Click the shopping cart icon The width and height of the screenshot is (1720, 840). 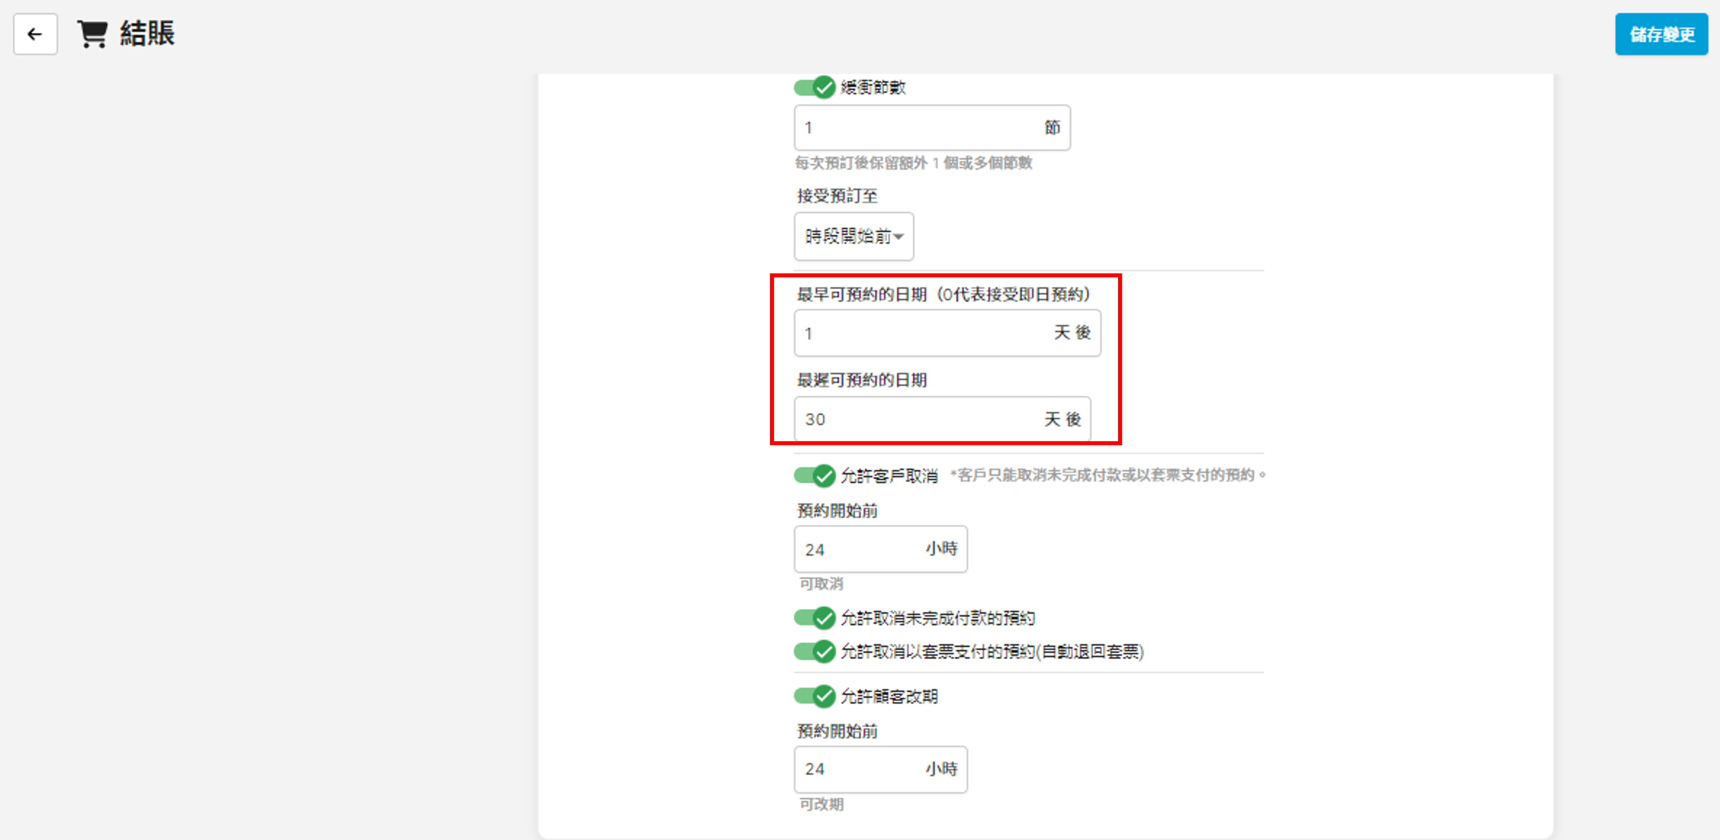click(x=92, y=34)
